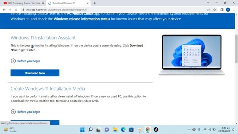Open the weather widget showing Smoke
Screen dimensions: 238x134
pyautogui.click(x=10, y=130)
